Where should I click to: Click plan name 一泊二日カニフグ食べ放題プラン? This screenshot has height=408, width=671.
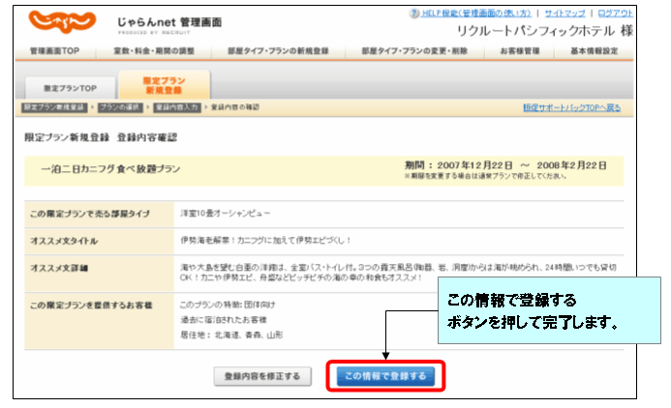pyautogui.click(x=110, y=169)
